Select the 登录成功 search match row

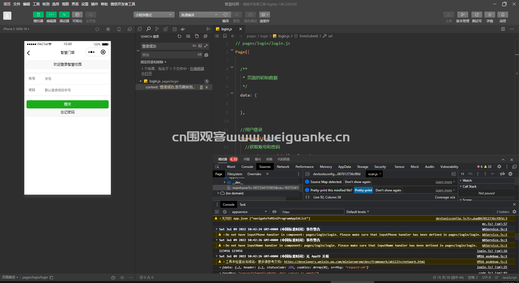pyautogui.click(x=174, y=87)
